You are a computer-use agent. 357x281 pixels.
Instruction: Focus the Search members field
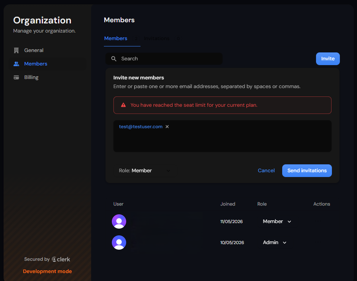pos(164,59)
